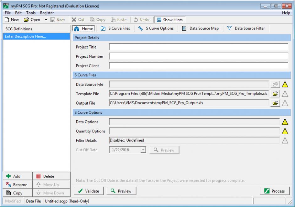Expand the Open button dropdown arrow
Image resolution: width=295 pixels, height=207 pixels.
(46, 19)
